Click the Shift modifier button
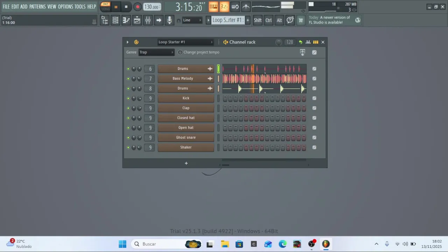The width and height of the screenshot is (448, 252). 258,20
